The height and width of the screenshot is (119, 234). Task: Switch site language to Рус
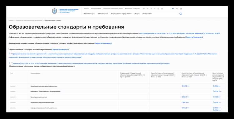coord(173,9)
